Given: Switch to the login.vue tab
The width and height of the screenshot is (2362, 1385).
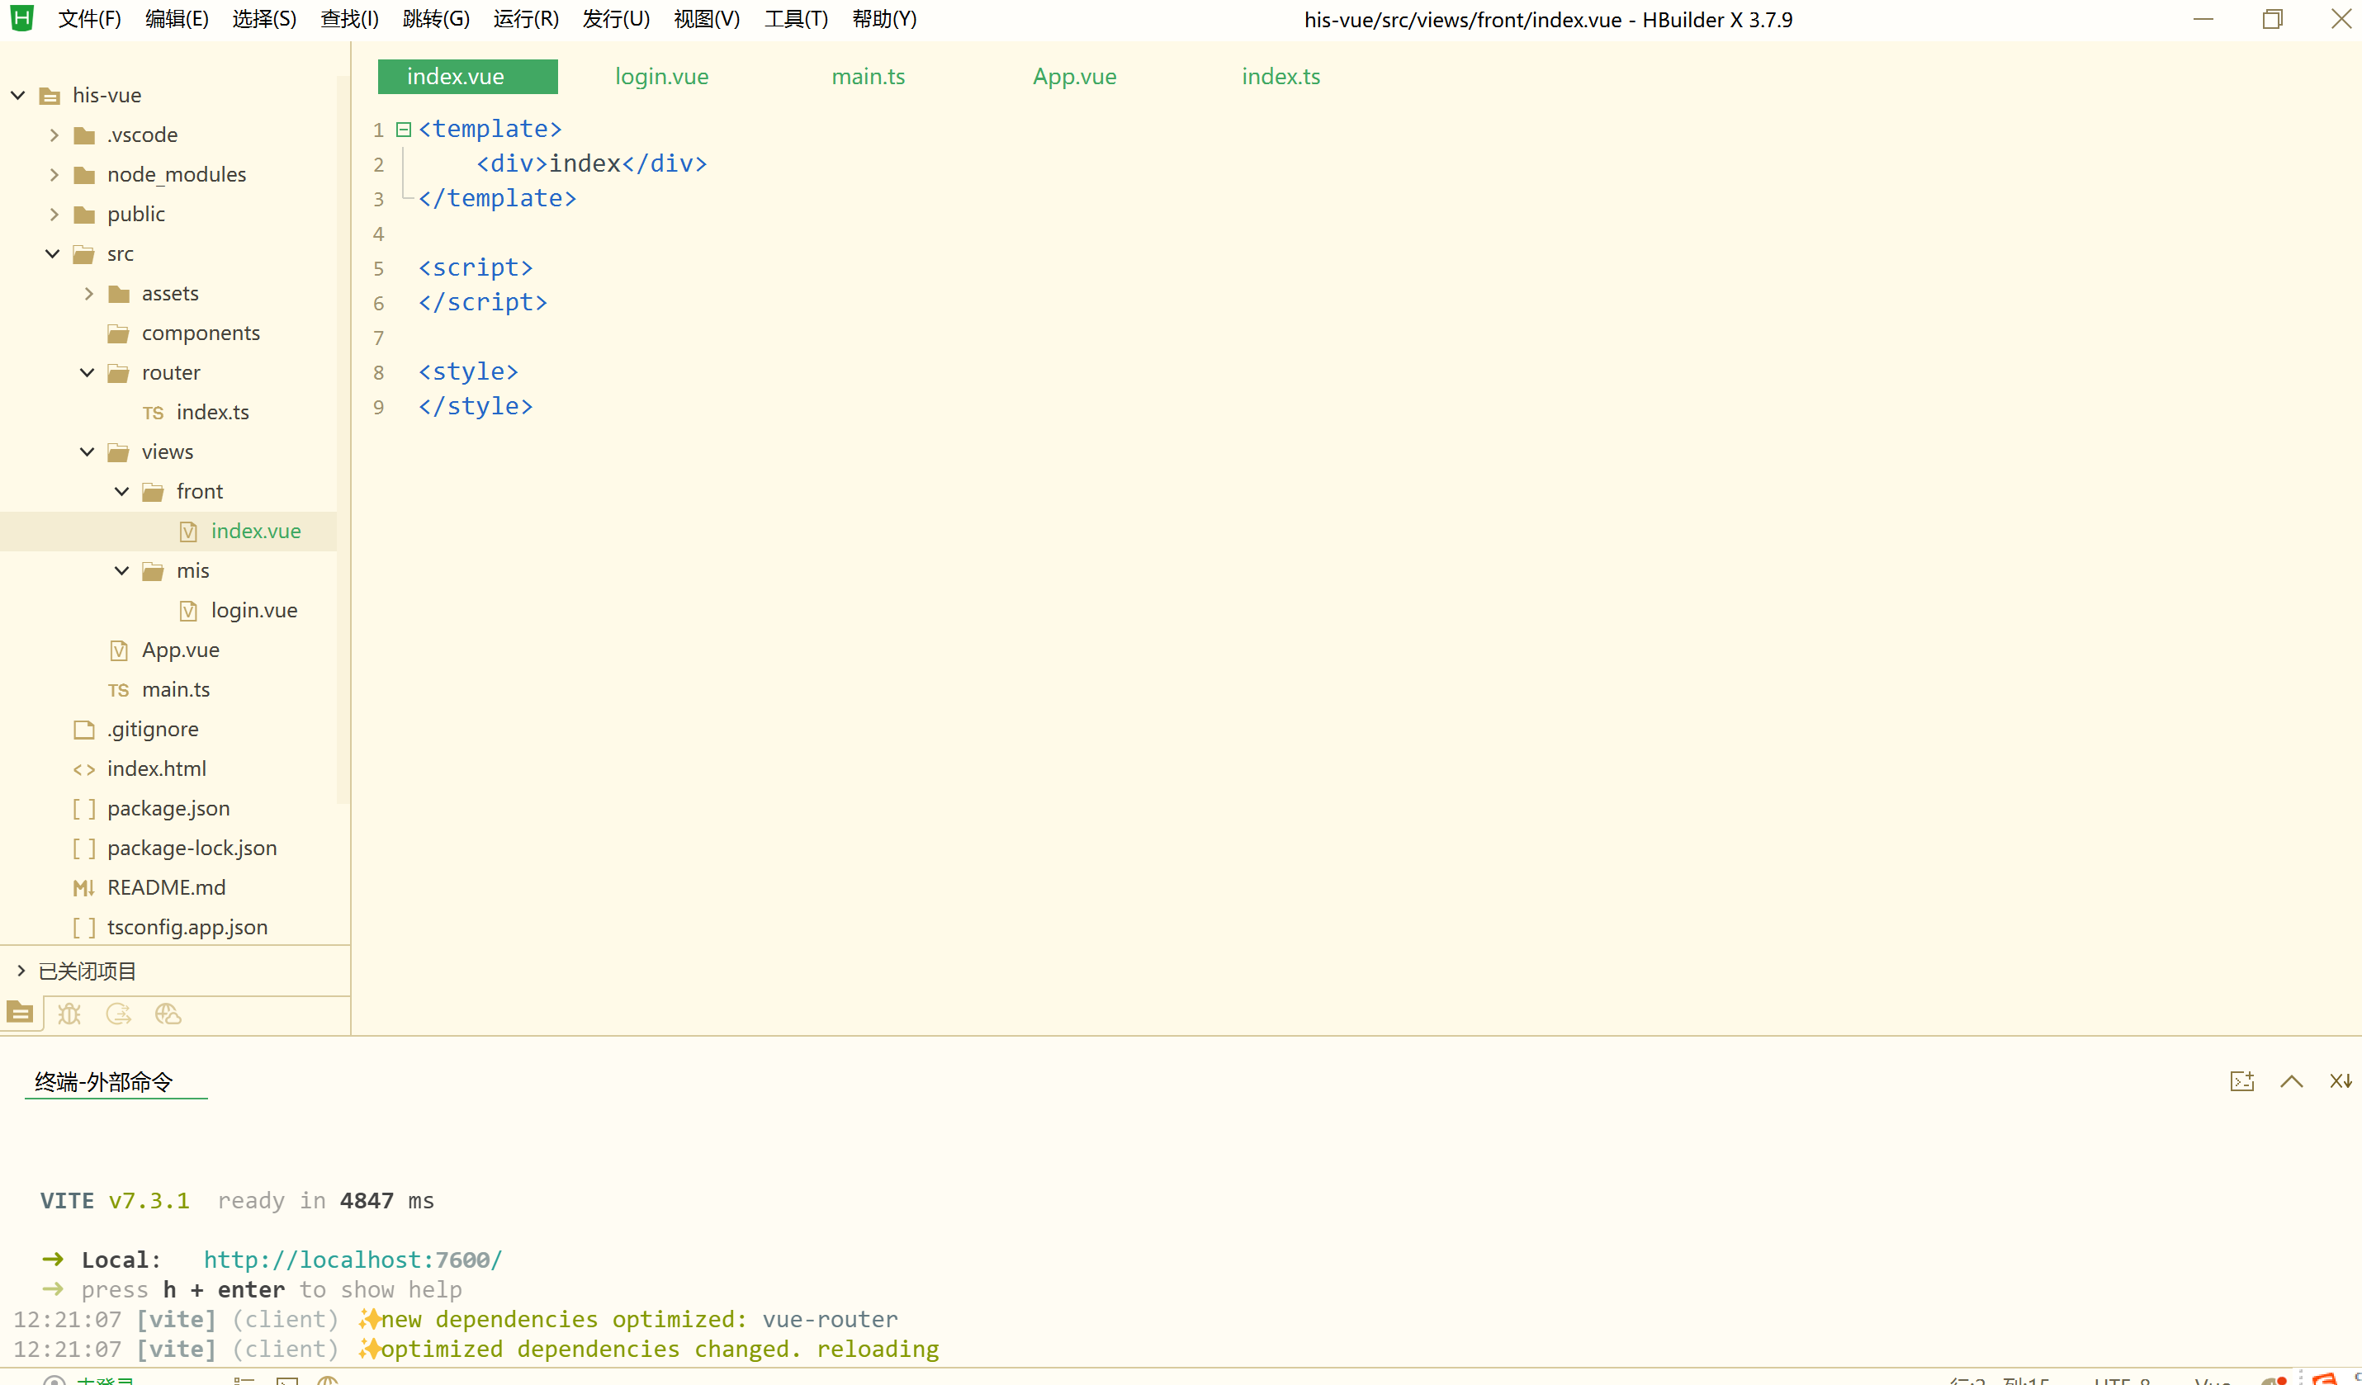Looking at the screenshot, I should 662,76.
